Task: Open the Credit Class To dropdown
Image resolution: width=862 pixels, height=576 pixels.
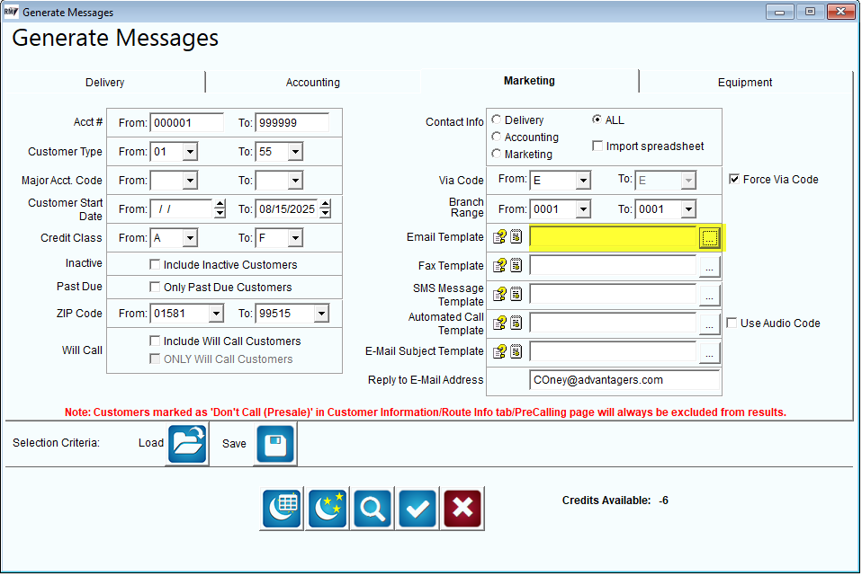Action: (x=296, y=238)
